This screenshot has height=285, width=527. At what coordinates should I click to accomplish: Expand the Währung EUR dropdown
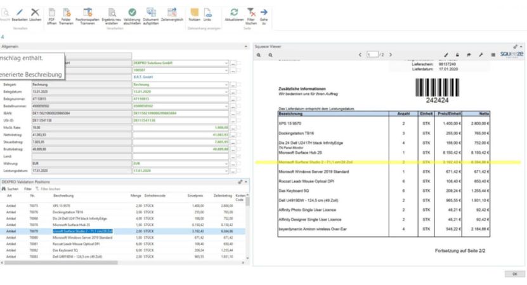[226, 163]
